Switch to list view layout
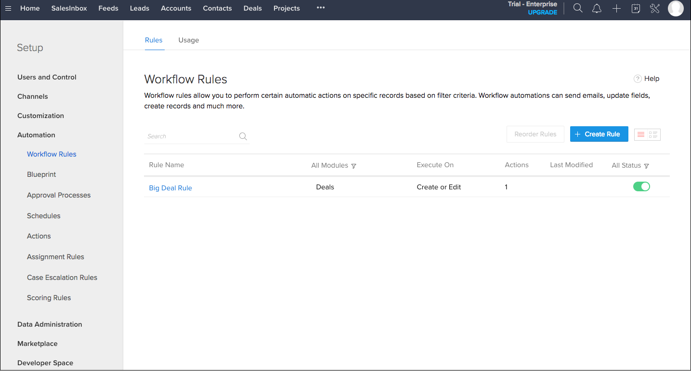691x371 pixels. pos(642,134)
